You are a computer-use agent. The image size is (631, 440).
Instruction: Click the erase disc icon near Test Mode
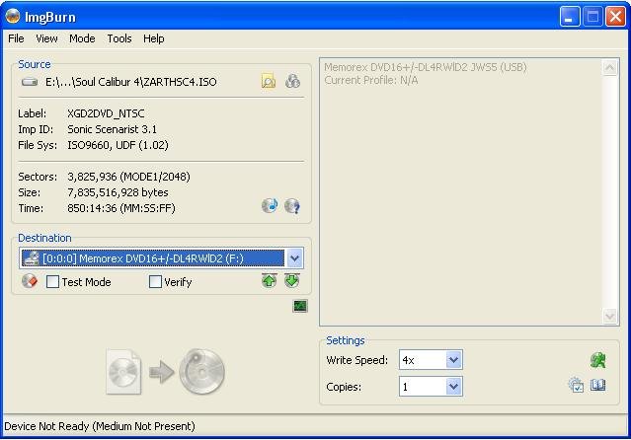point(30,281)
